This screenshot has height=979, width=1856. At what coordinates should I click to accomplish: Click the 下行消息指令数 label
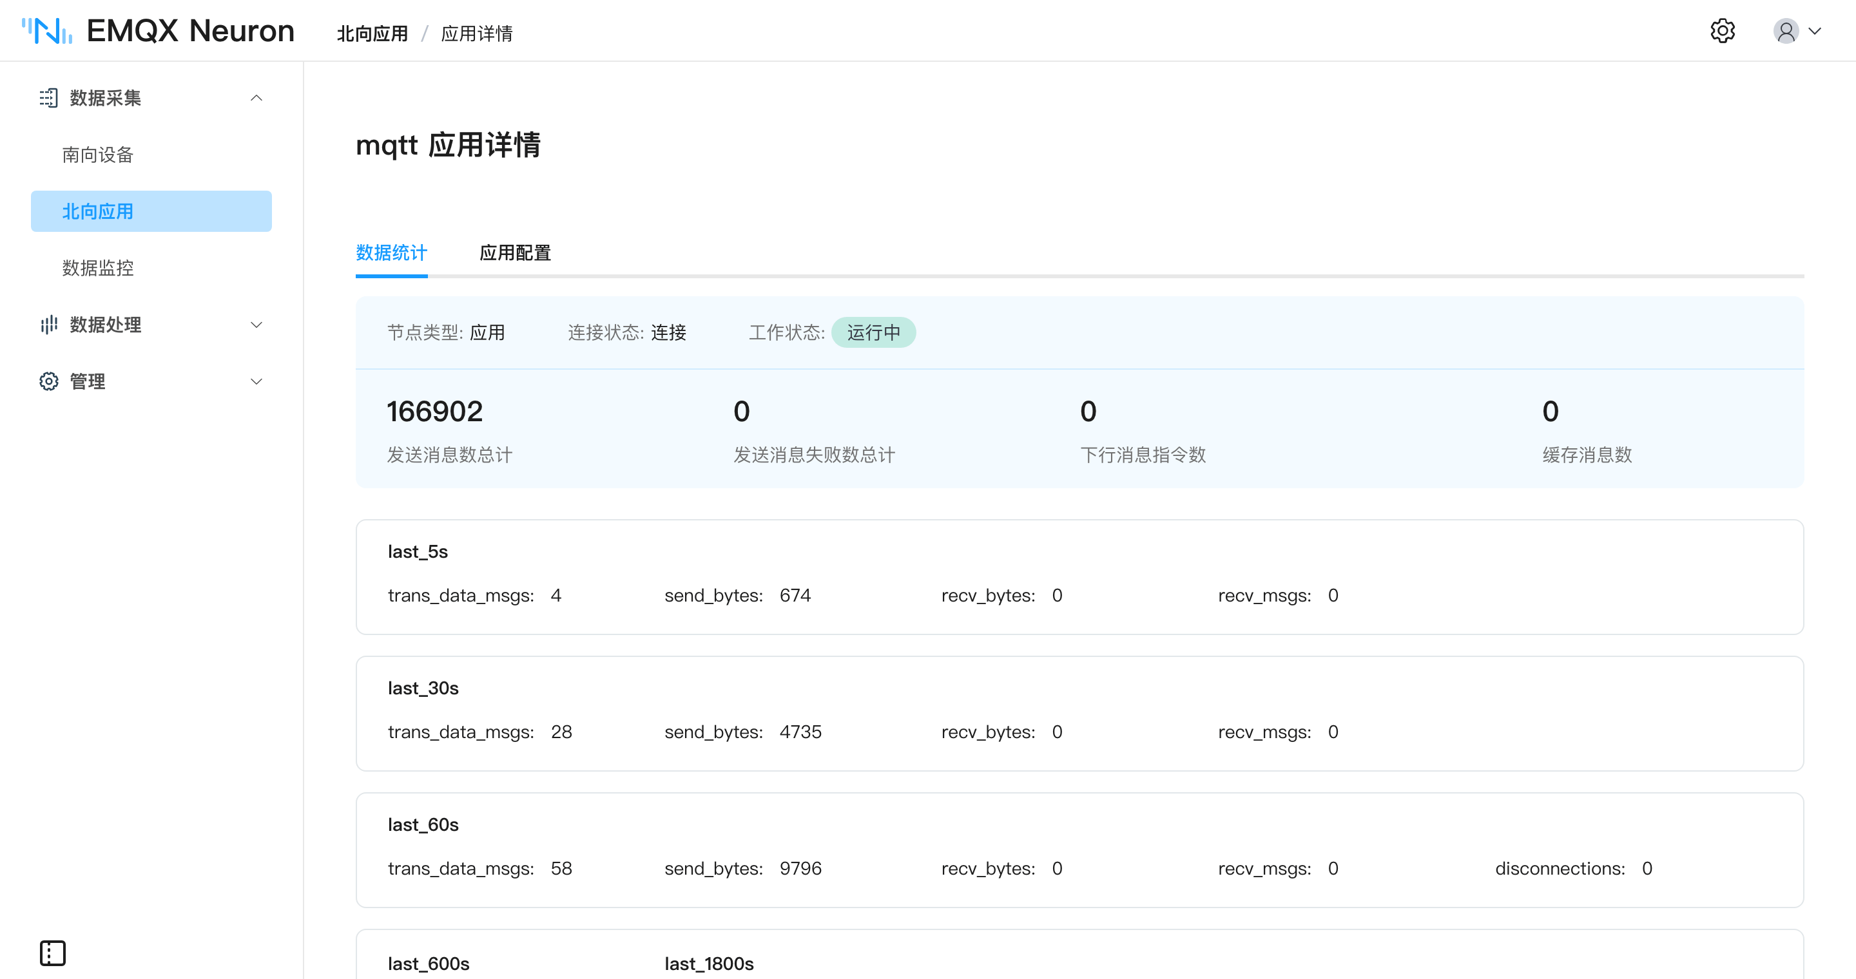click(x=1143, y=455)
